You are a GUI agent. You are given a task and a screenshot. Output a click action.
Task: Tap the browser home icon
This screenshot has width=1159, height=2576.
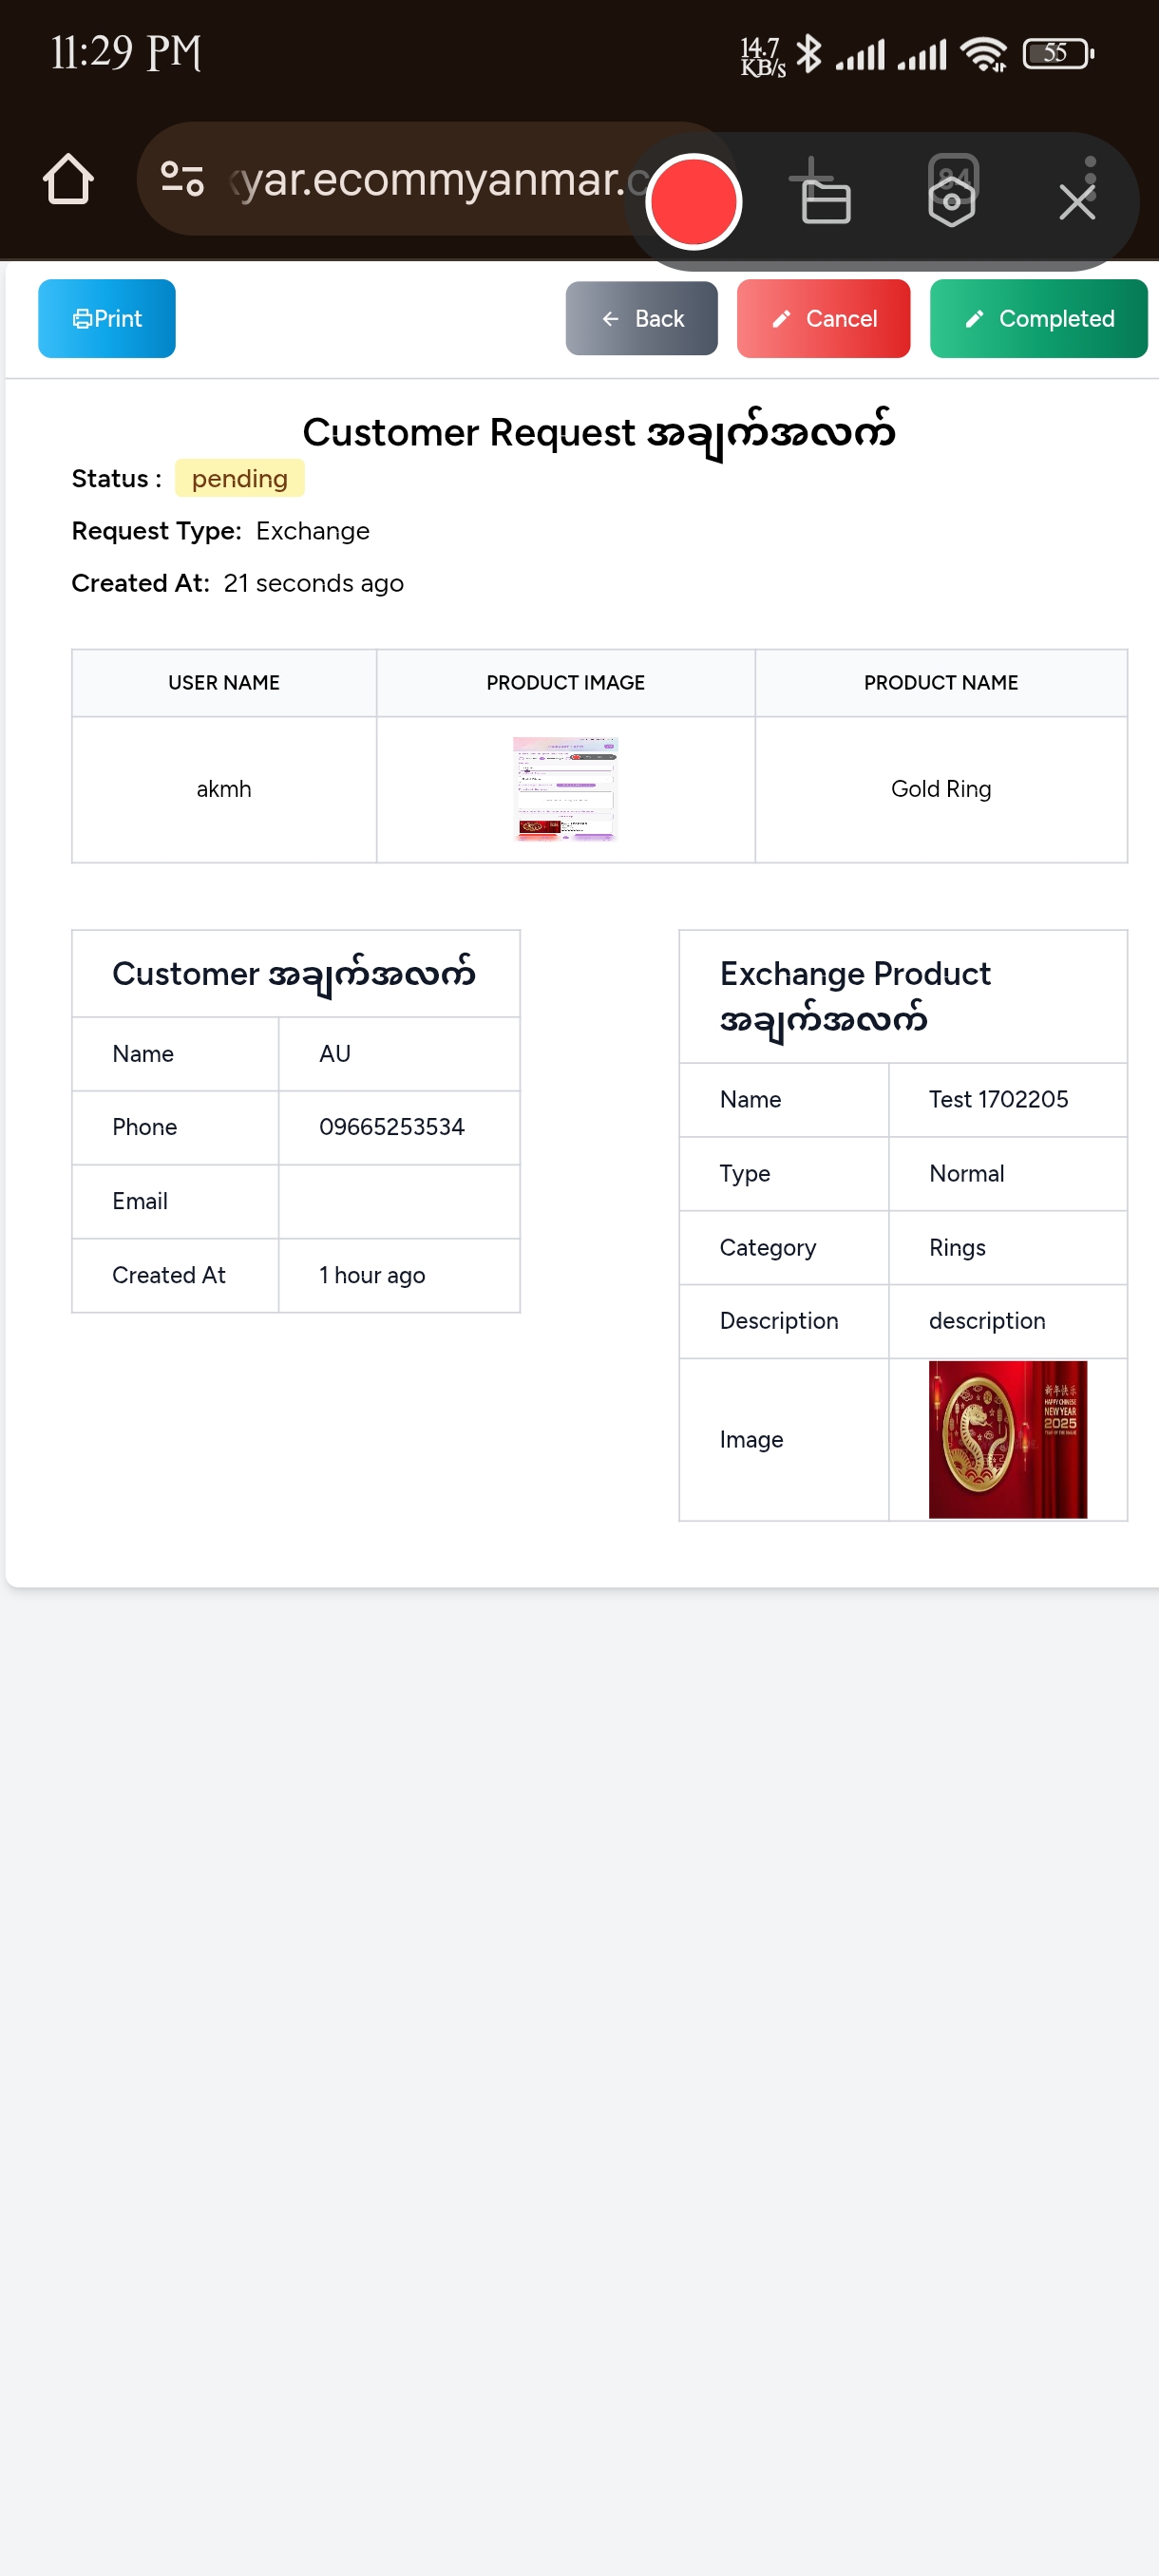[68, 180]
